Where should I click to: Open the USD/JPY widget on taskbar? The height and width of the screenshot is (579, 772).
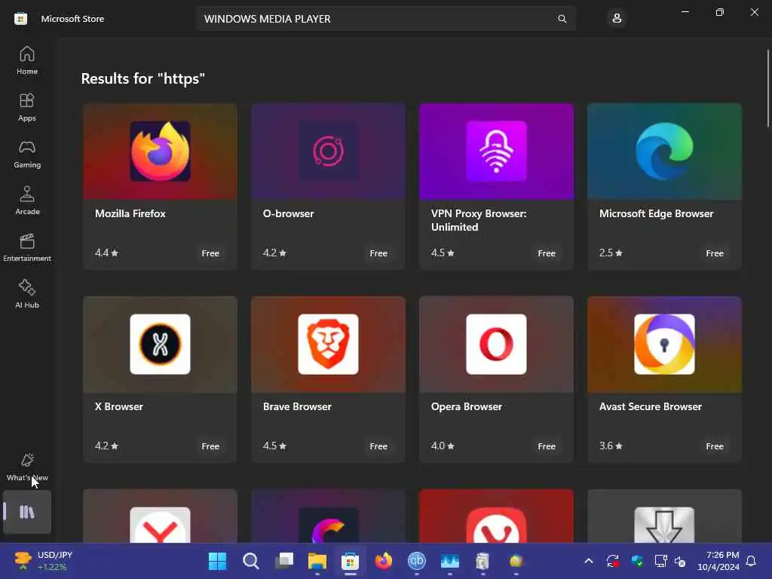tap(43, 561)
